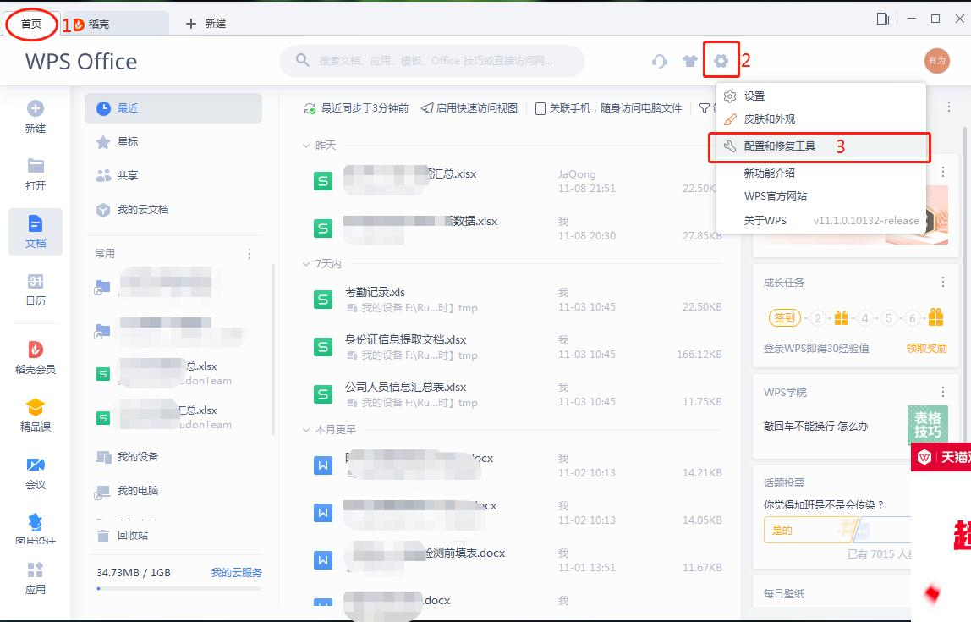Click the 表格技巧 thumbnail
971x622 pixels.
tap(927, 425)
